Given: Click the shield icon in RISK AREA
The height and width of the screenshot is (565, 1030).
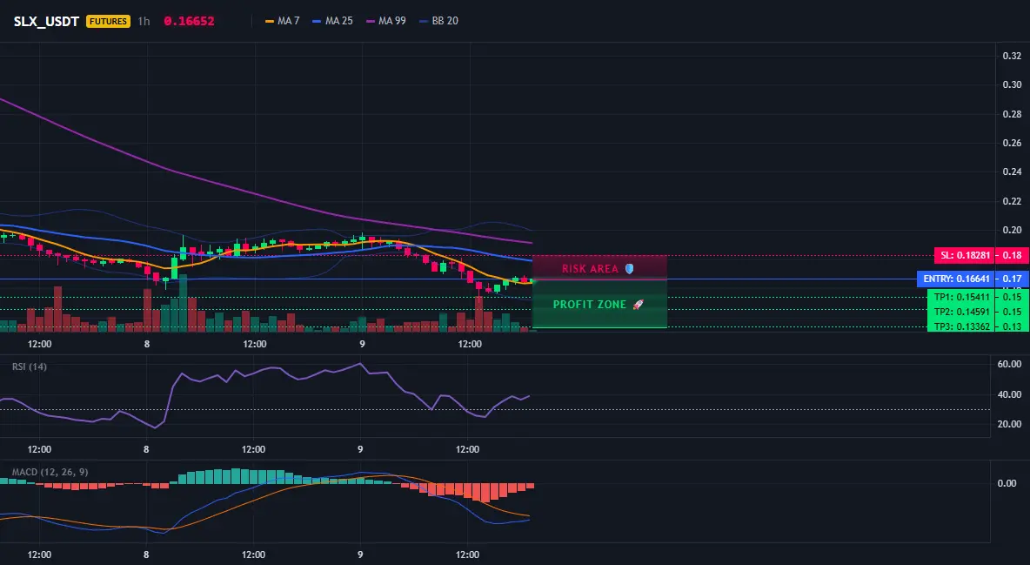Looking at the screenshot, I should coord(629,268).
